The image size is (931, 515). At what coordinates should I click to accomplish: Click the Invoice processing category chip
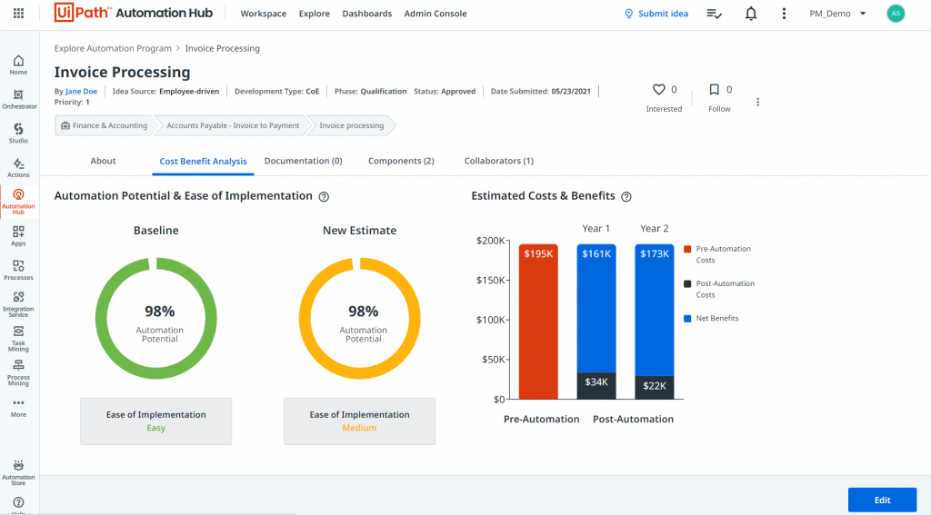click(x=352, y=125)
